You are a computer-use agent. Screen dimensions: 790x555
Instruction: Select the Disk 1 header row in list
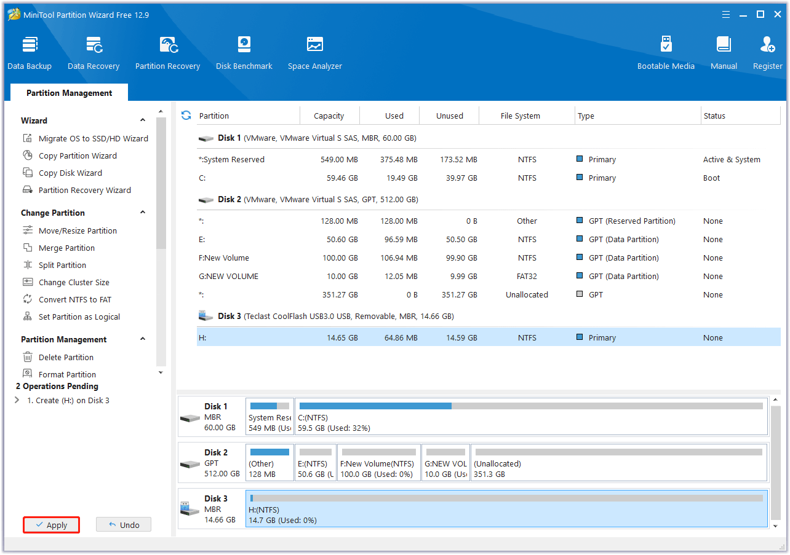(489, 138)
